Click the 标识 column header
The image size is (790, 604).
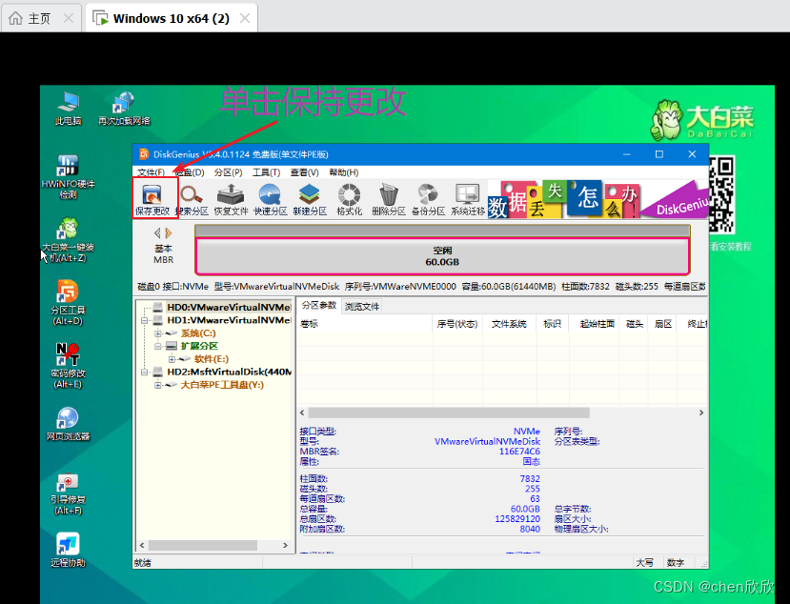point(552,324)
